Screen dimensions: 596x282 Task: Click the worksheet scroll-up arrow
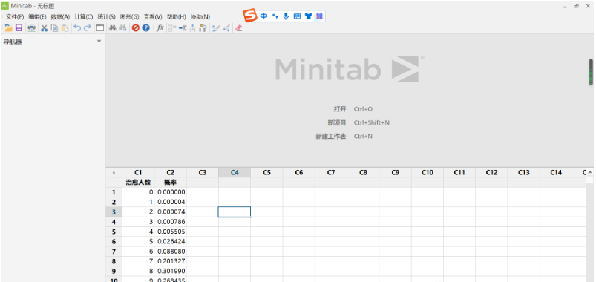(x=589, y=172)
